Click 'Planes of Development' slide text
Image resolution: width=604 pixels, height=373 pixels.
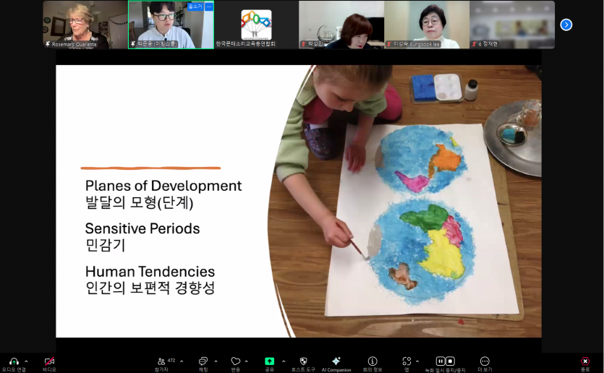tap(163, 186)
